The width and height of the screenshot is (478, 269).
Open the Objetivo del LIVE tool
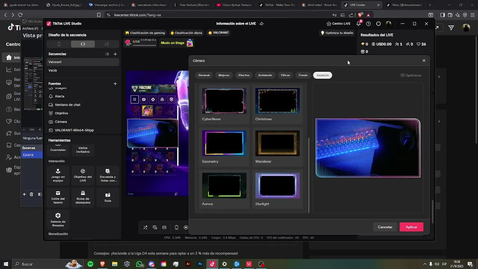(83, 176)
